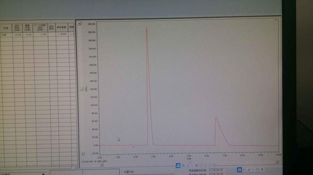Select the 0.00 cell in the fourth column
Screen dimensions: 313x175
tap(40, 34)
